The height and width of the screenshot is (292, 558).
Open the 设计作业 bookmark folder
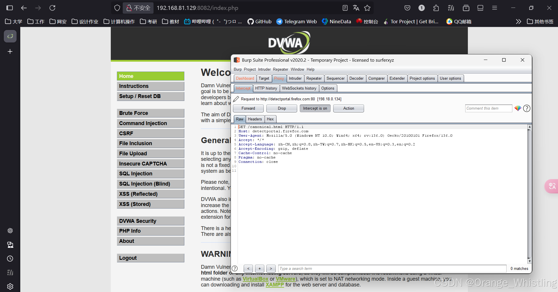85,22
